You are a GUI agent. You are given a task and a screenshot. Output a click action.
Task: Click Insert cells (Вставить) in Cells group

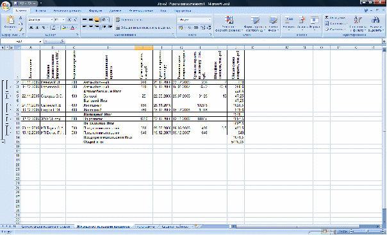(x=288, y=22)
